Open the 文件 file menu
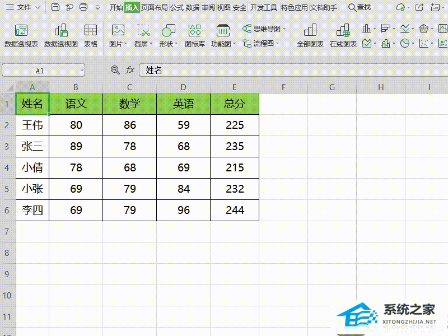448x336 pixels. (23, 7)
